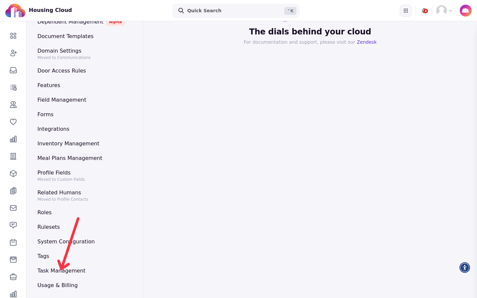The width and height of the screenshot is (477, 298).
Task: Select the building icon in sidebar
Action: [x=13, y=156]
